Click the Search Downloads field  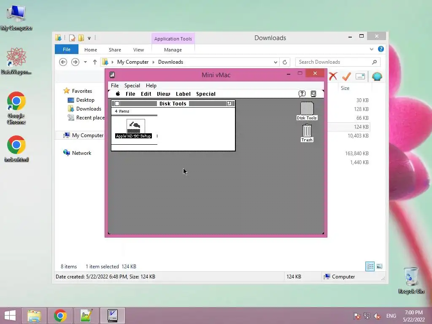[338, 62]
